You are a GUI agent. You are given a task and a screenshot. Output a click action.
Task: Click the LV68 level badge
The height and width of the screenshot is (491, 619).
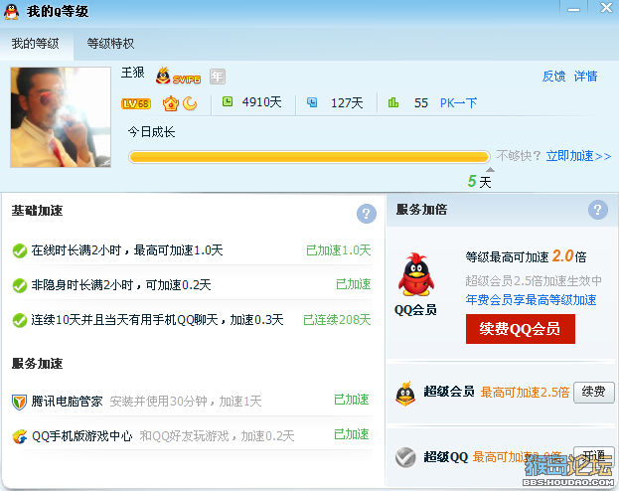[136, 103]
